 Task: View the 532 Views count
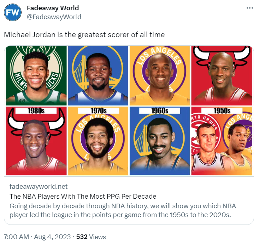pyautogui.click(x=91, y=237)
